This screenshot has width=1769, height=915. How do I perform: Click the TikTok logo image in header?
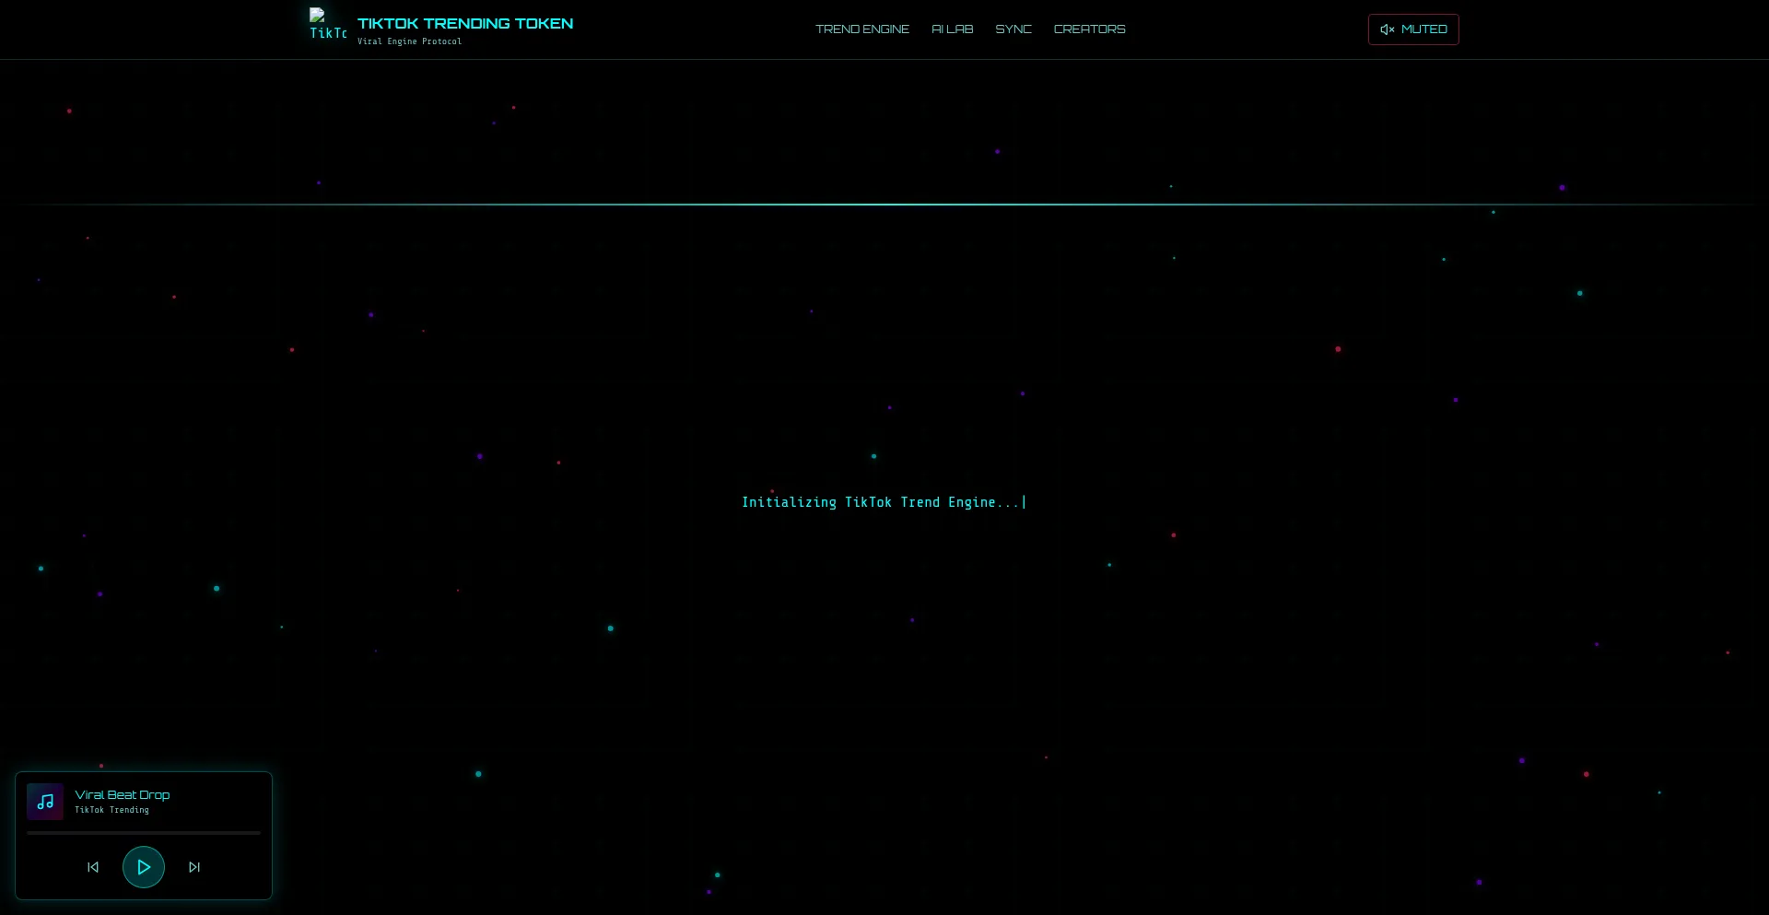click(x=328, y=25)
